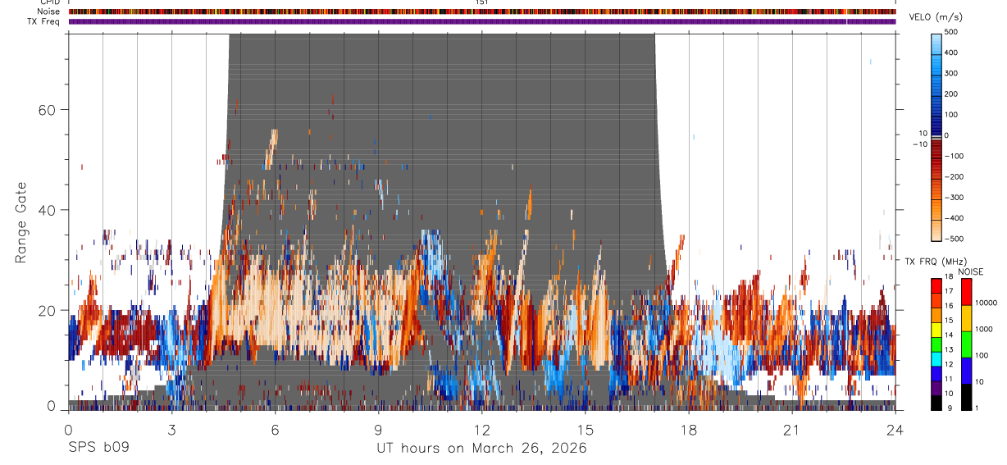Click the 18 tick on UT hours axis
This screenshot has height=465, width=1007.
(x=688, y=430)
